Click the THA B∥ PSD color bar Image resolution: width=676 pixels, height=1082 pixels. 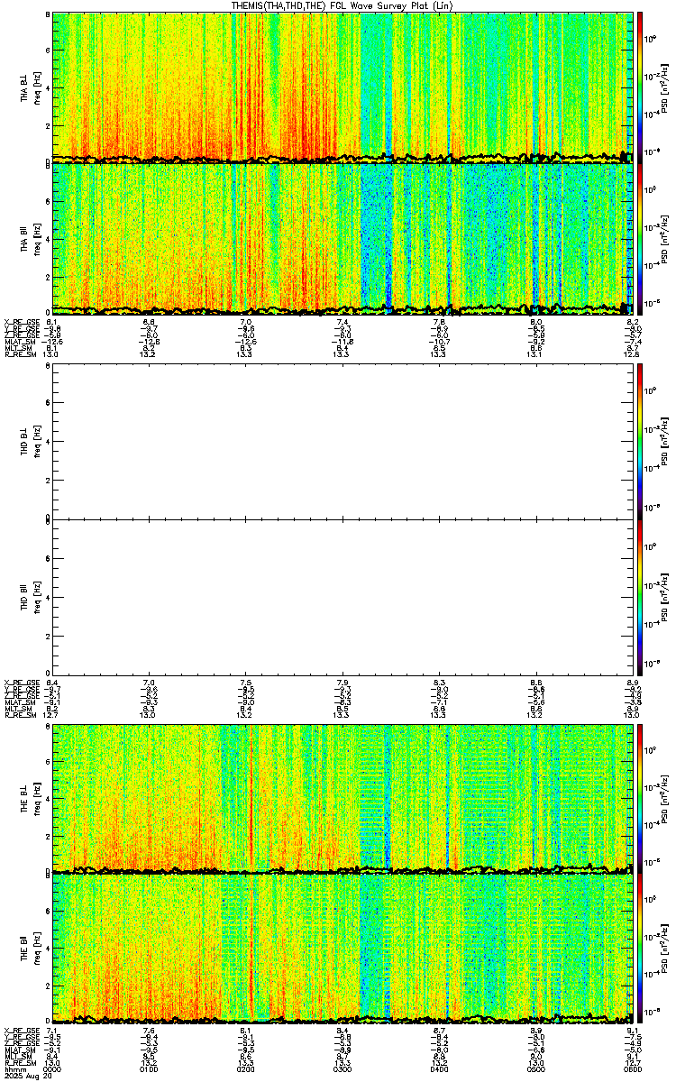coord(640,238)
